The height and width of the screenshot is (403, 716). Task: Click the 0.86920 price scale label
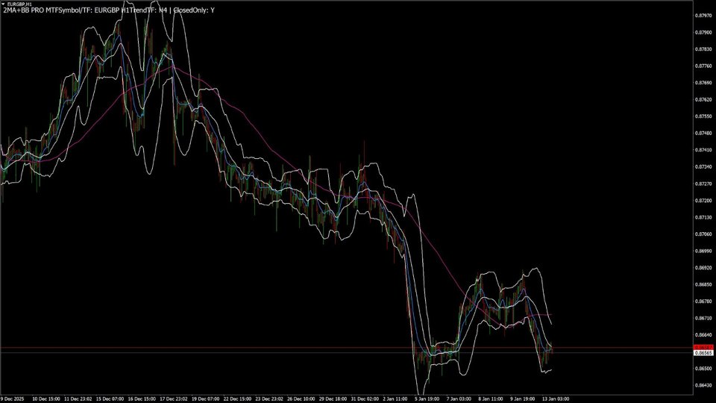703,268
